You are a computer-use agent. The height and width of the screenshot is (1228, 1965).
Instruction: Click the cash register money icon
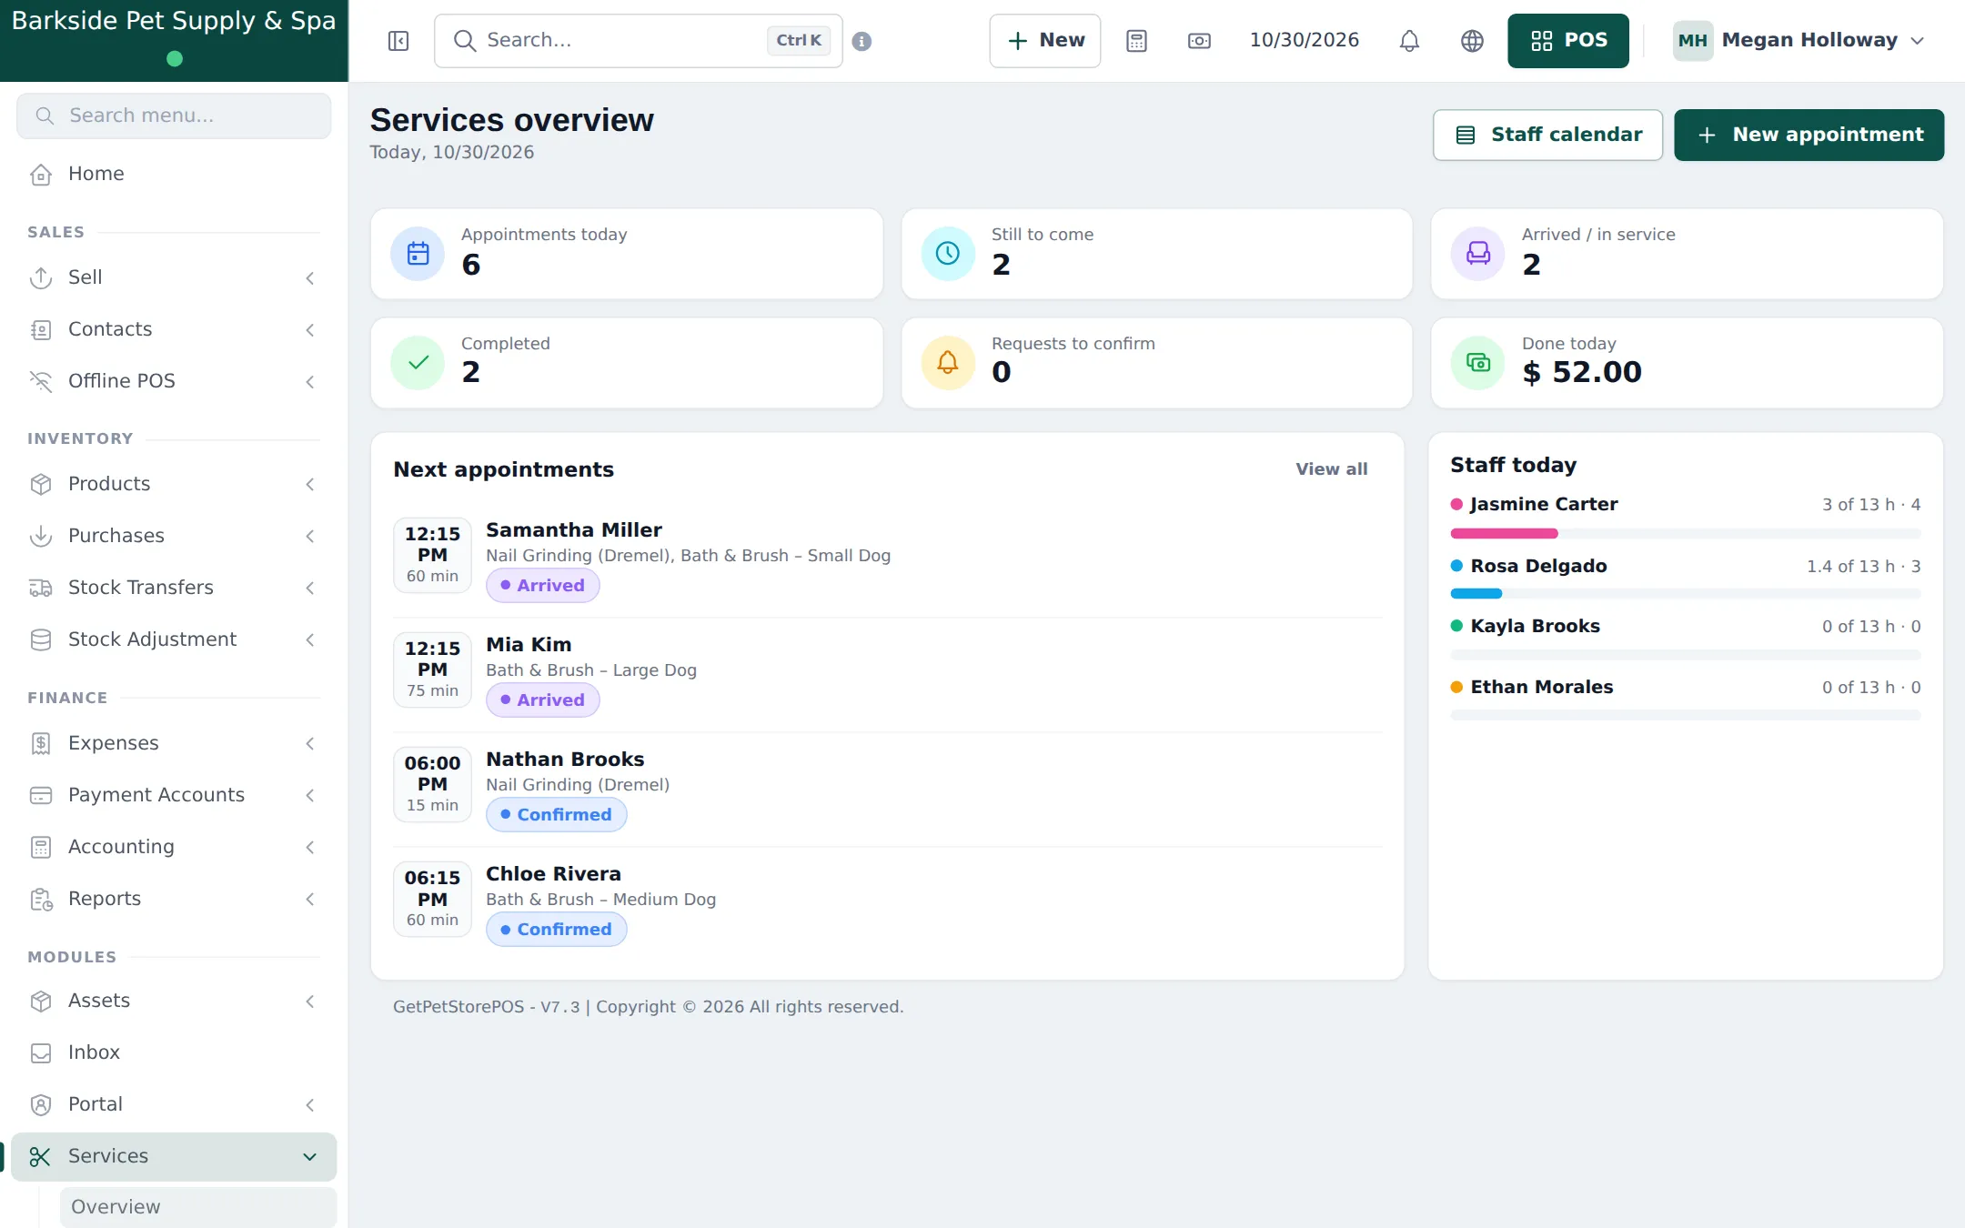point(1199,41)
